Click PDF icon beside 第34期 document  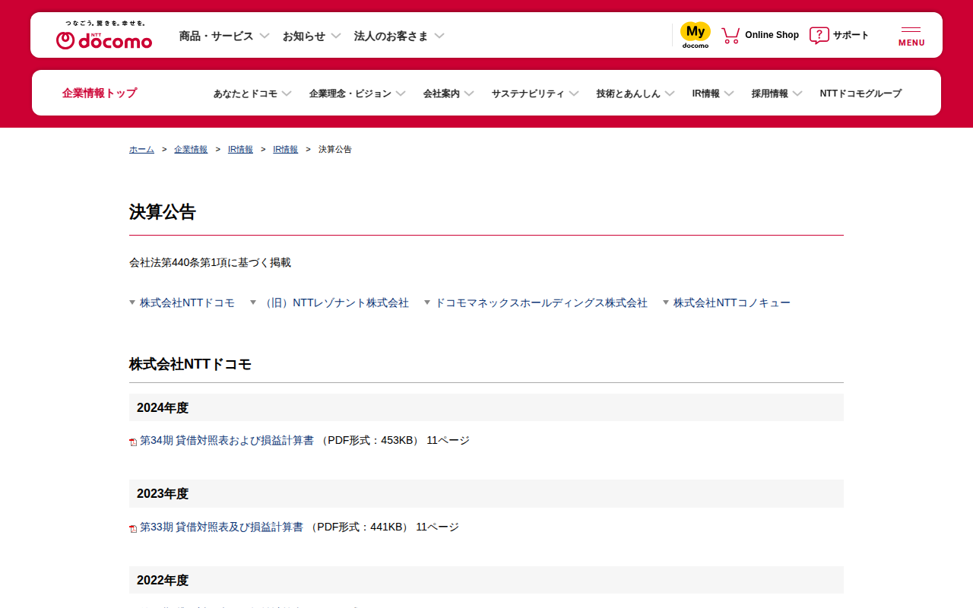tap(133, 442)
